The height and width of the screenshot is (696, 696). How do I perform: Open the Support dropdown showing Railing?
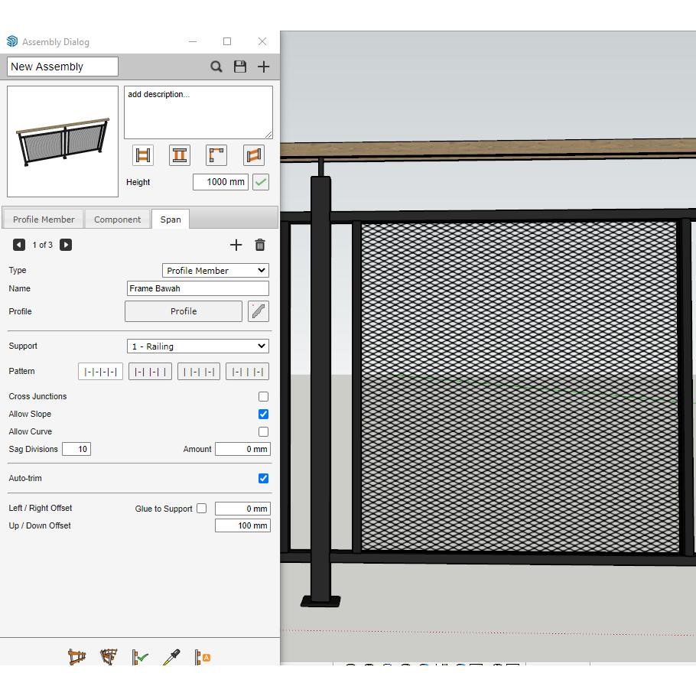(x=197, y=346)
